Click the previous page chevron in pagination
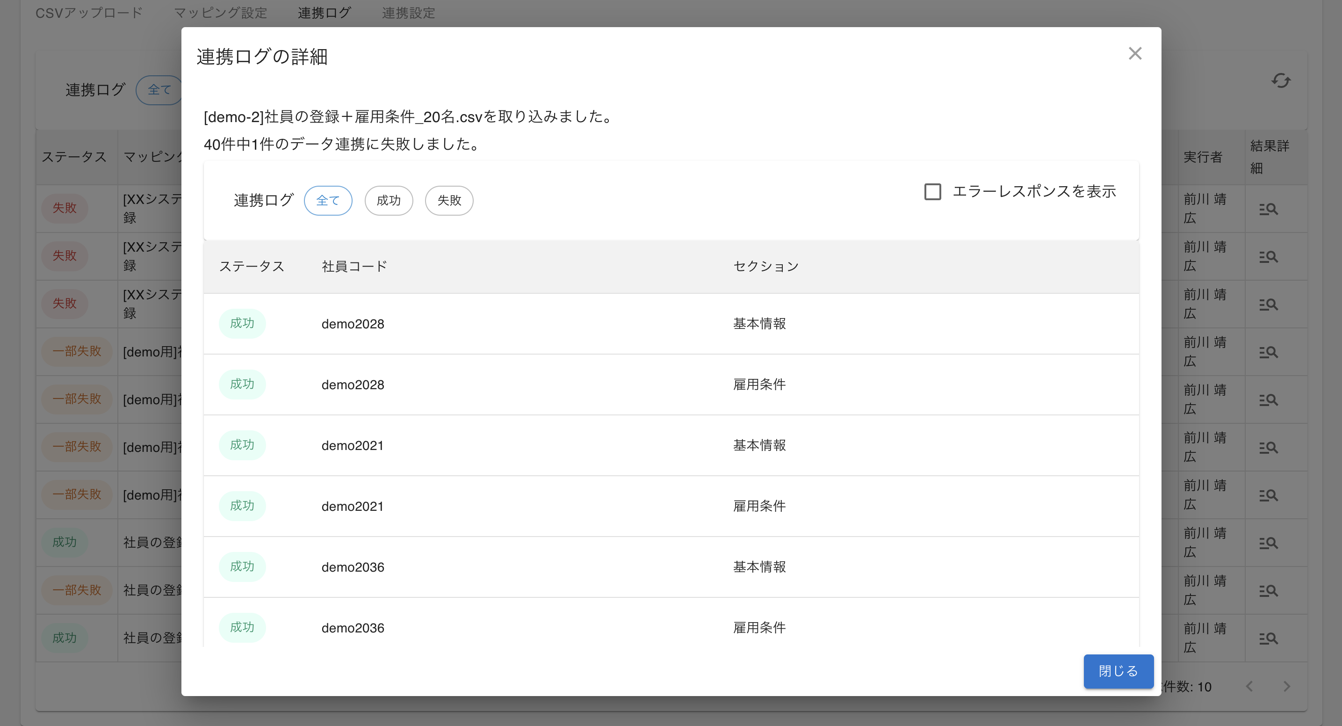This screenshot has height=726, width=1342. coord(1249,687)
